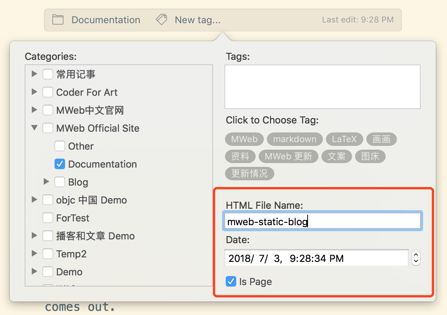Click the Date field
This screenshot has width=447, height=315.
[x=316, y=258]
